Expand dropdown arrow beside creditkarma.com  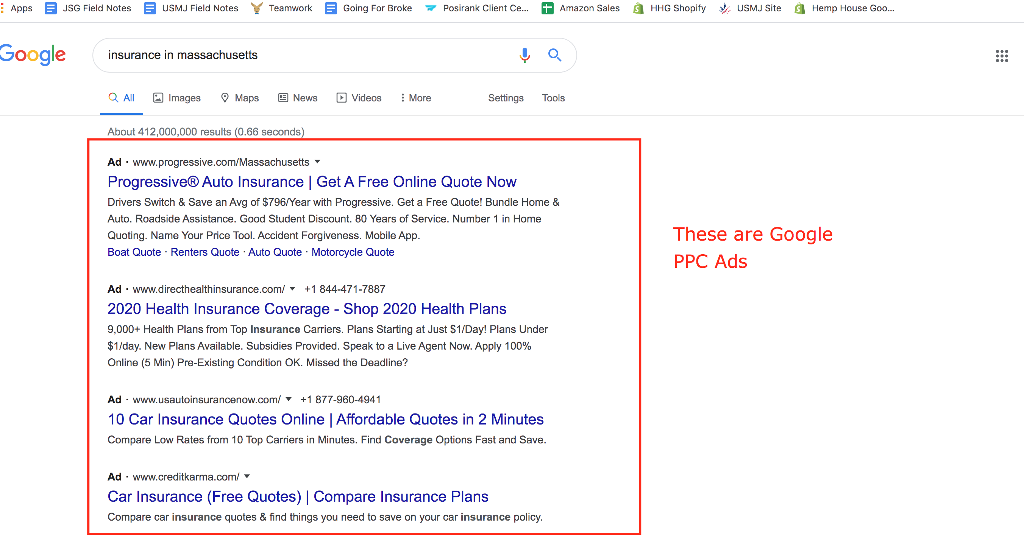point(247,476)
